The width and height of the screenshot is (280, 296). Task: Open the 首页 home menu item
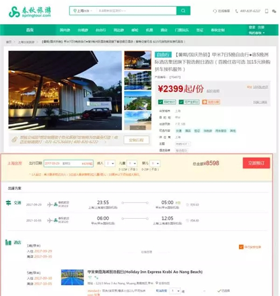[x=30, y=30]
